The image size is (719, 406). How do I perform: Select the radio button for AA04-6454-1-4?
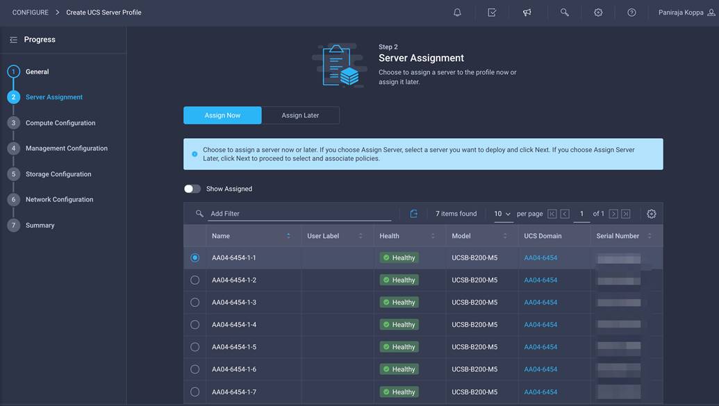click(x=195, y=324)
